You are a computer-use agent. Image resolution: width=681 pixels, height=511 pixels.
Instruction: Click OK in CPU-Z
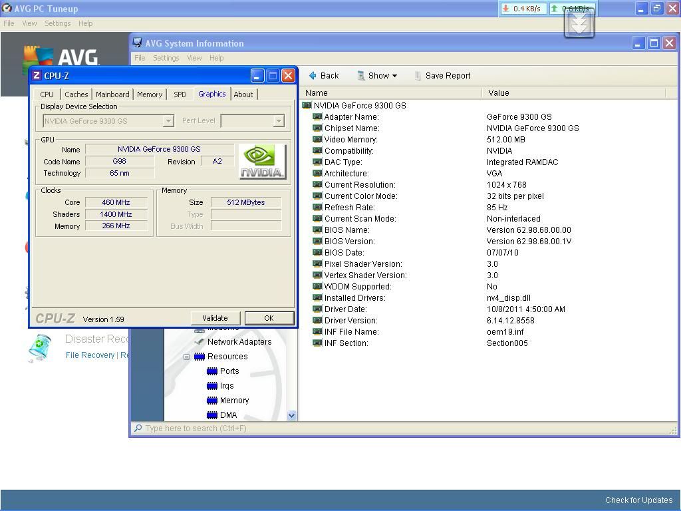pos(269,318)
